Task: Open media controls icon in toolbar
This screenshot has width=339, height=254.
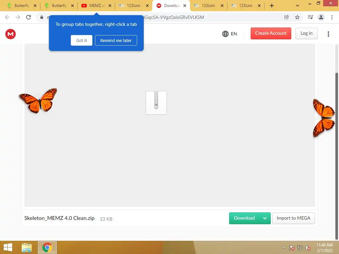Action: pos(310,17)
